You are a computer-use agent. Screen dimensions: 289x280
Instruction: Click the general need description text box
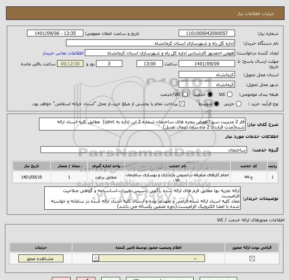click(142, 124)
